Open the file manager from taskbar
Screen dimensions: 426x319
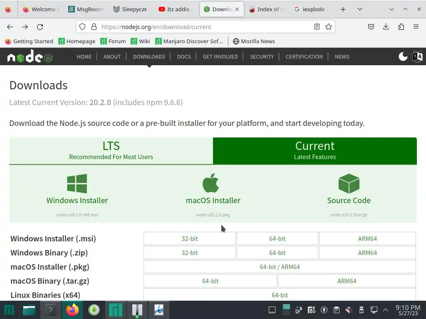click(x=29, y=310)
